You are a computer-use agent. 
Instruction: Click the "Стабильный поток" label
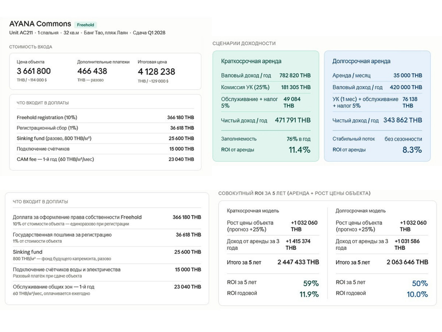pos(354,139)
